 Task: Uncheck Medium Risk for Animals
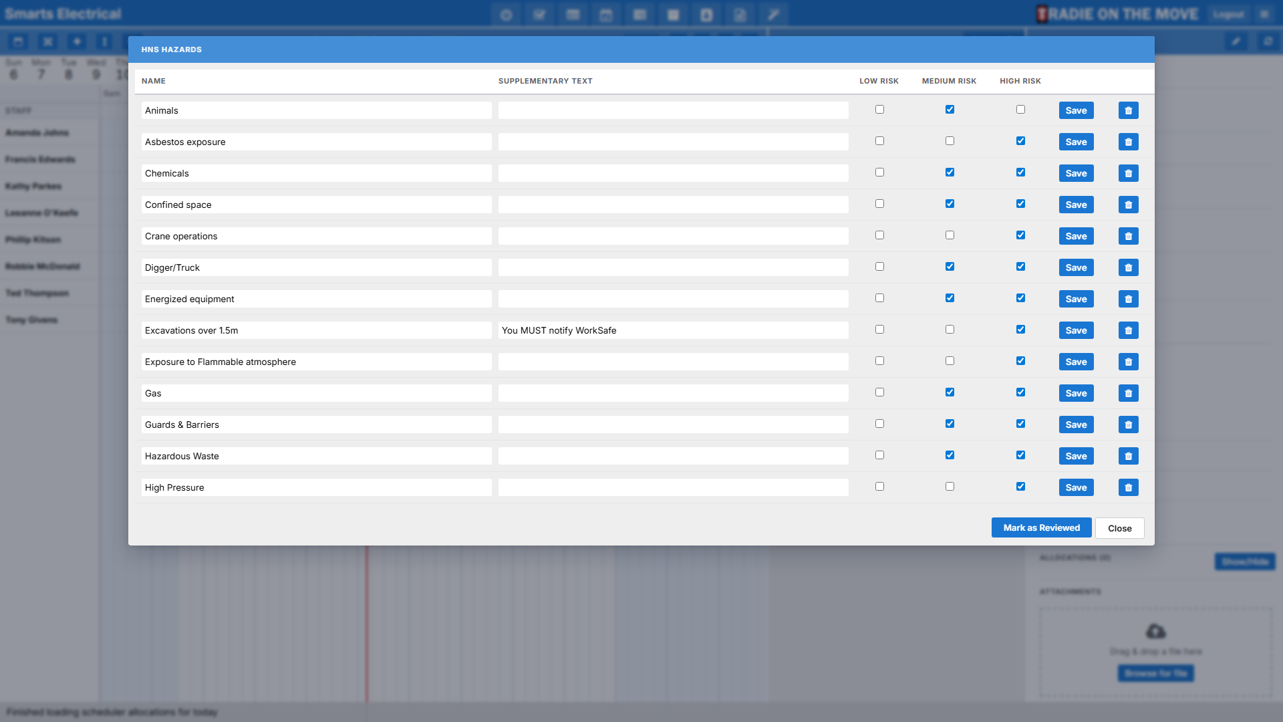(x=950, y=110)
